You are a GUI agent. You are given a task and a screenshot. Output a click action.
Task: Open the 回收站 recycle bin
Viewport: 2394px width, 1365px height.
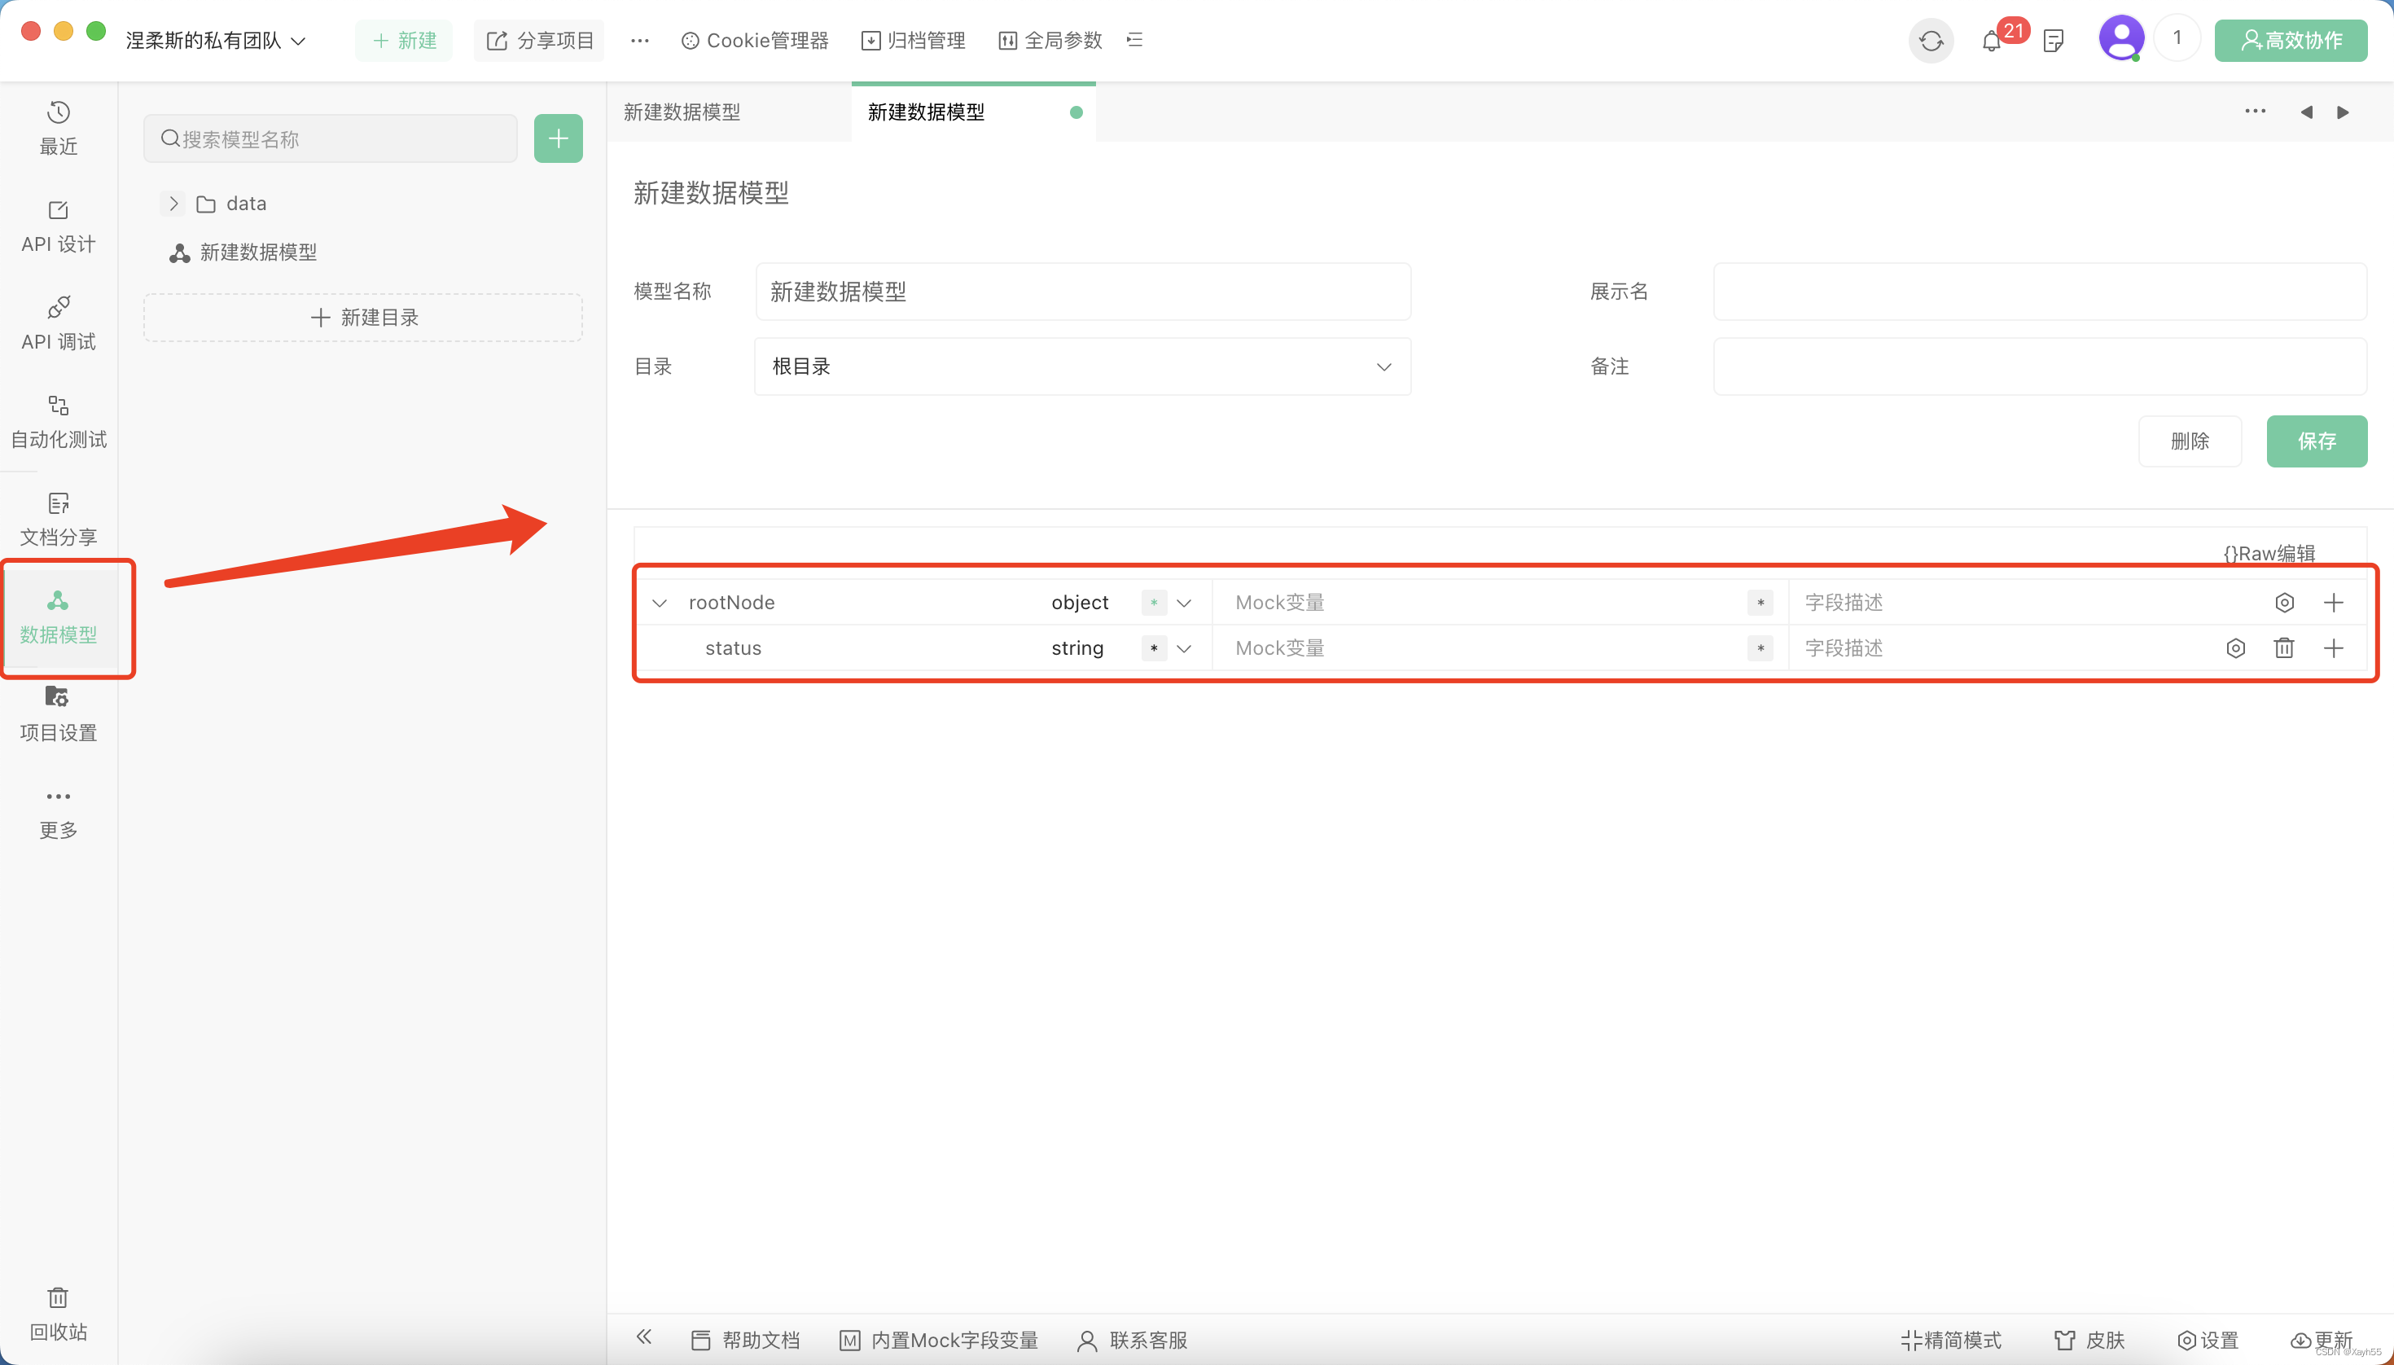pos(58,1314)
